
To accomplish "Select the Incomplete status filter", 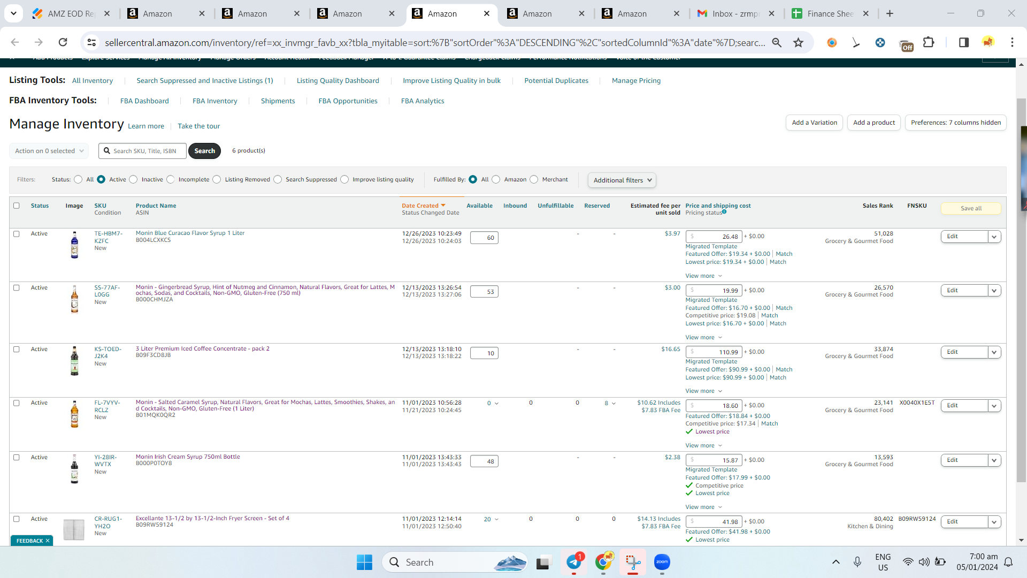I will (171, 180).
